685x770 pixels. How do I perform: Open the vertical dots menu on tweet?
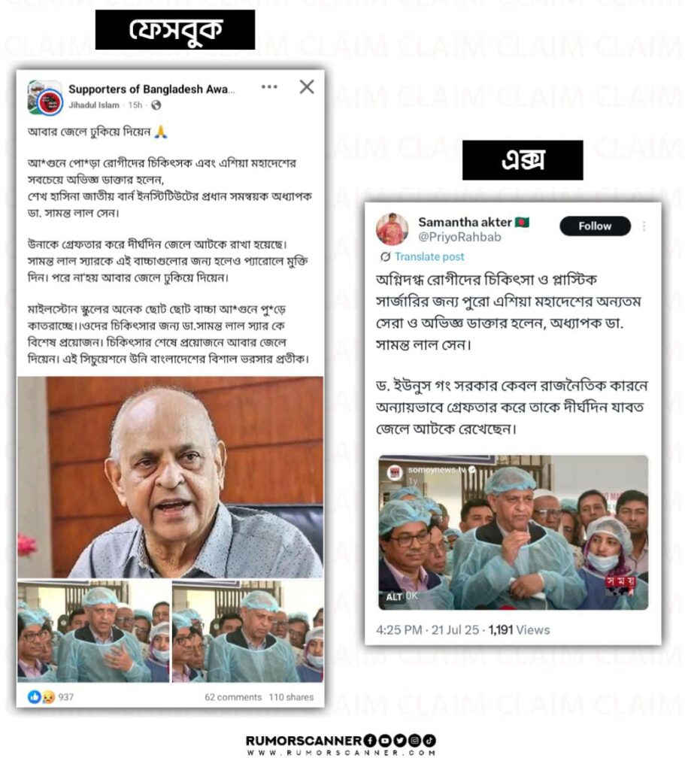point(644,226)
